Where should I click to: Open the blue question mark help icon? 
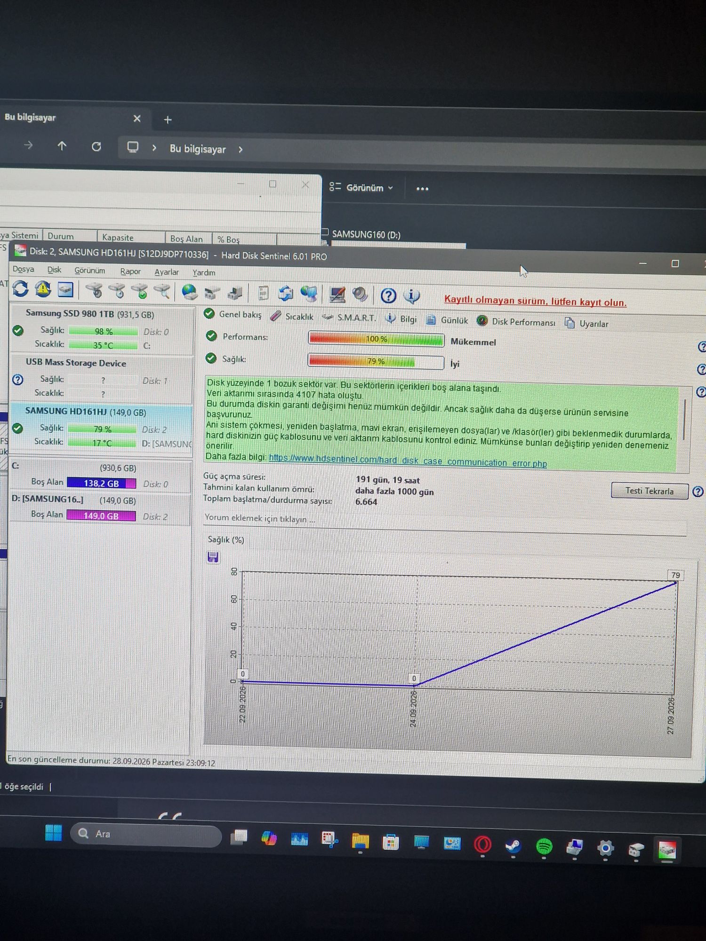click(x=388, y=295)
